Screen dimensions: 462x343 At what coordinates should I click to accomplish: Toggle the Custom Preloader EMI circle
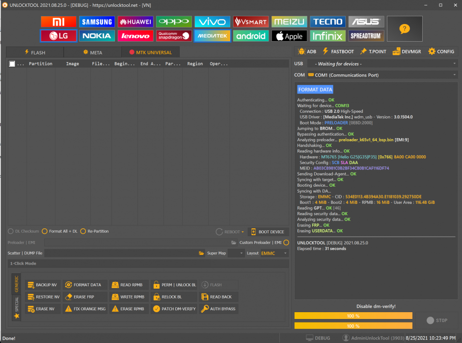point(286,243)
